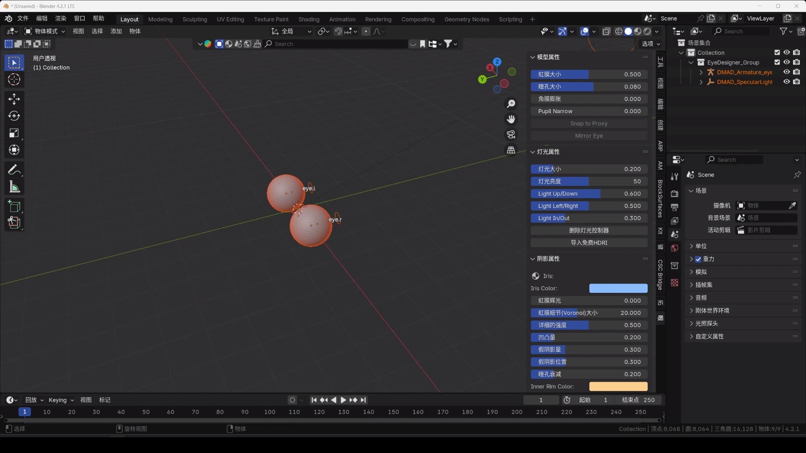Select the Add Cube tool
The height and width of the screenshot is (453, 806).
point(14,206)
